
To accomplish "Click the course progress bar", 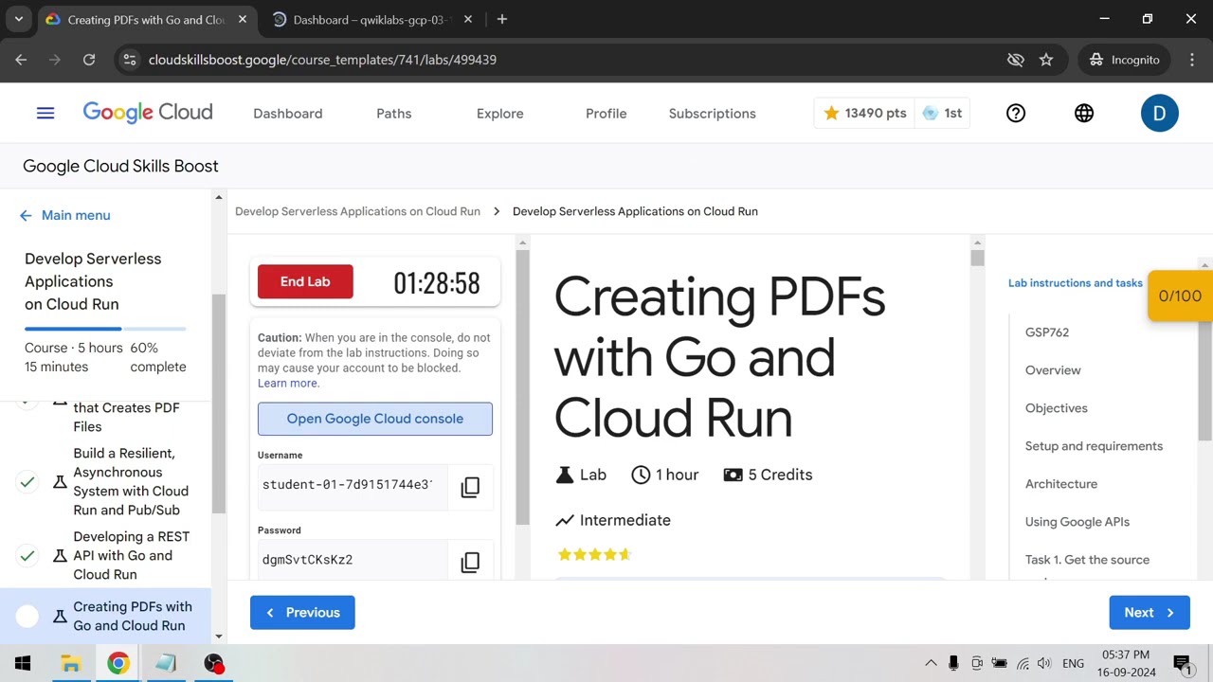I will (x=105, y=329).
